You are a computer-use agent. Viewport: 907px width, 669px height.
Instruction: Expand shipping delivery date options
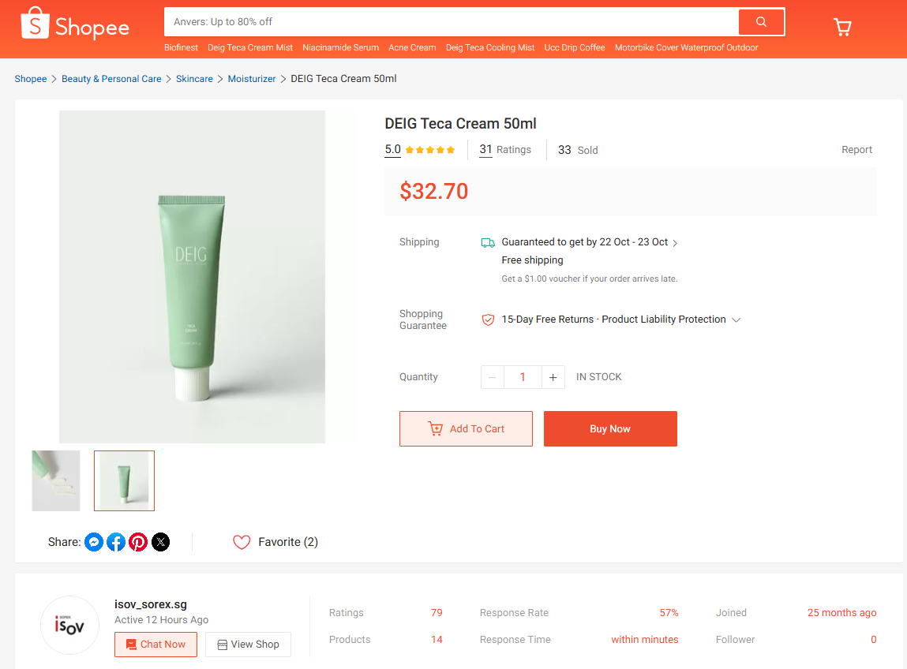[x=675, y=243]
